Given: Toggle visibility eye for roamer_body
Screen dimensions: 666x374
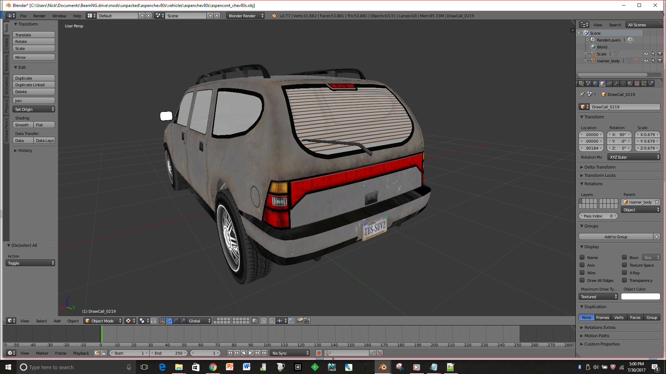Looking at the screenshot, I should (x=646, y=61).
